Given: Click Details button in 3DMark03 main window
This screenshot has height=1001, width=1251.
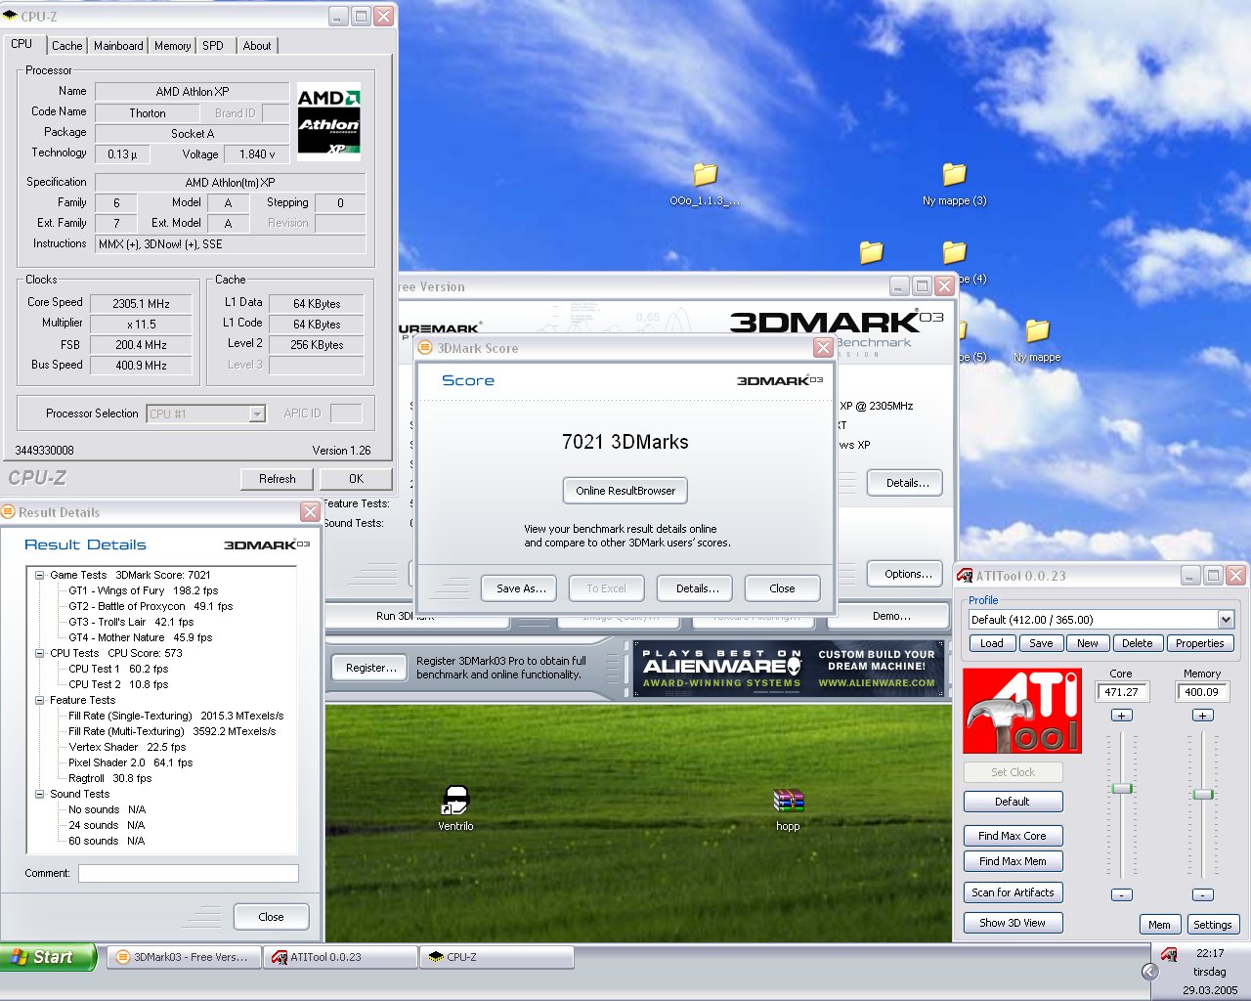Looking at the screenshot, I should (907, 483).
